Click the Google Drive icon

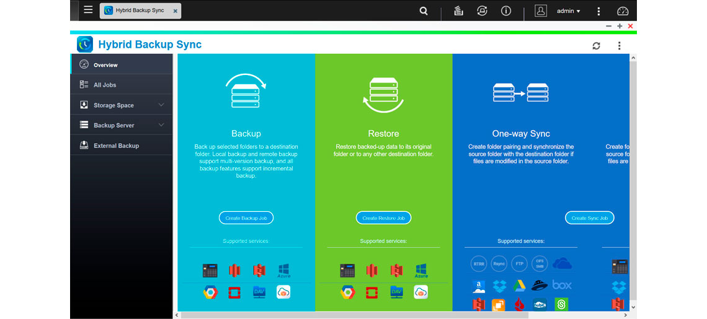520,286
